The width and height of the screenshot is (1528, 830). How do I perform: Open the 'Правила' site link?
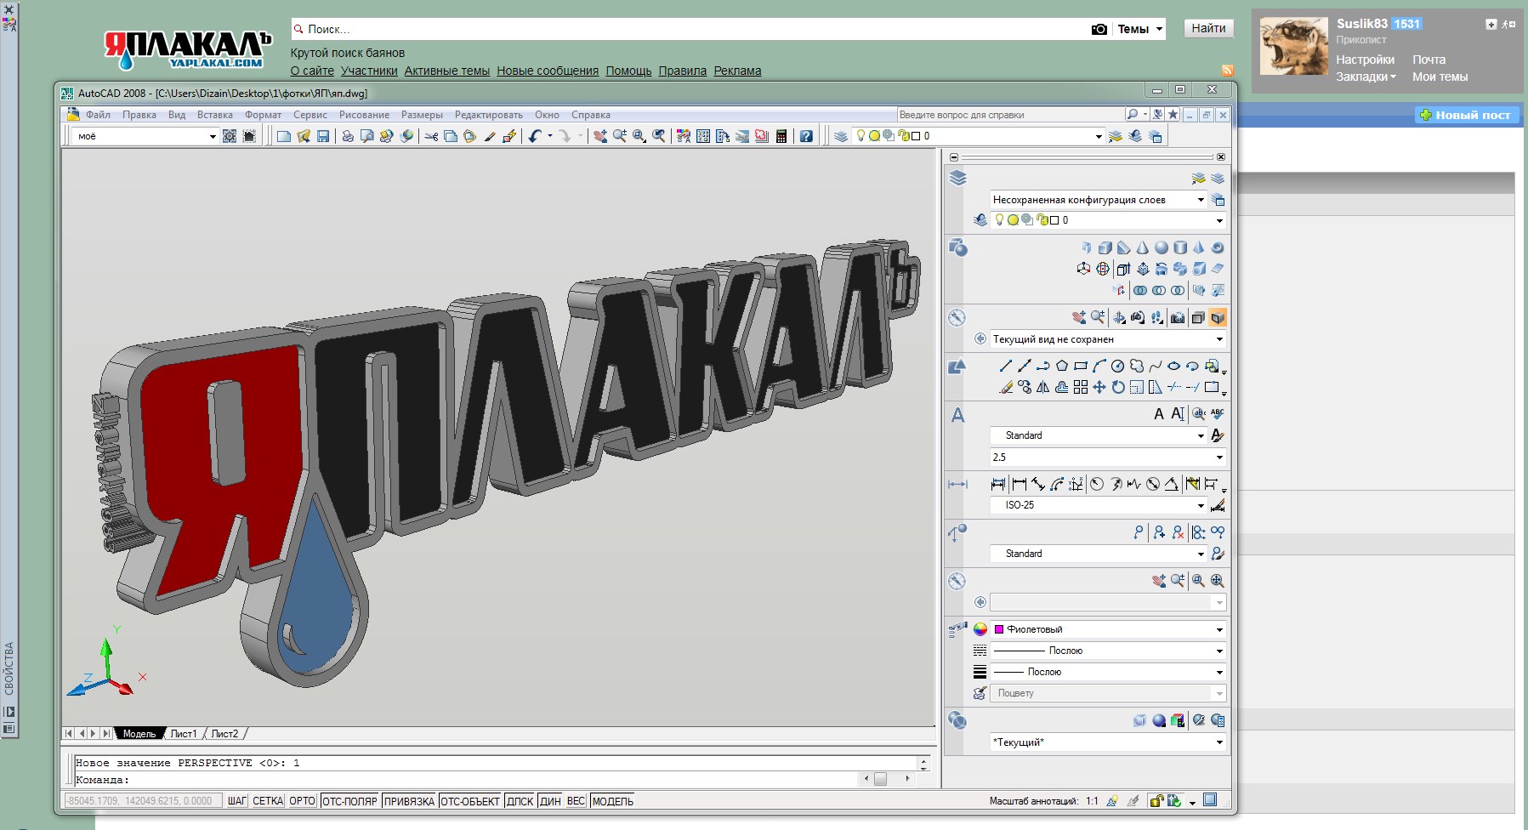pos(683,71)
